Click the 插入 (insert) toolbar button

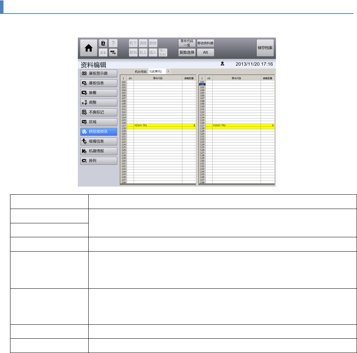(x=153, y=53)
